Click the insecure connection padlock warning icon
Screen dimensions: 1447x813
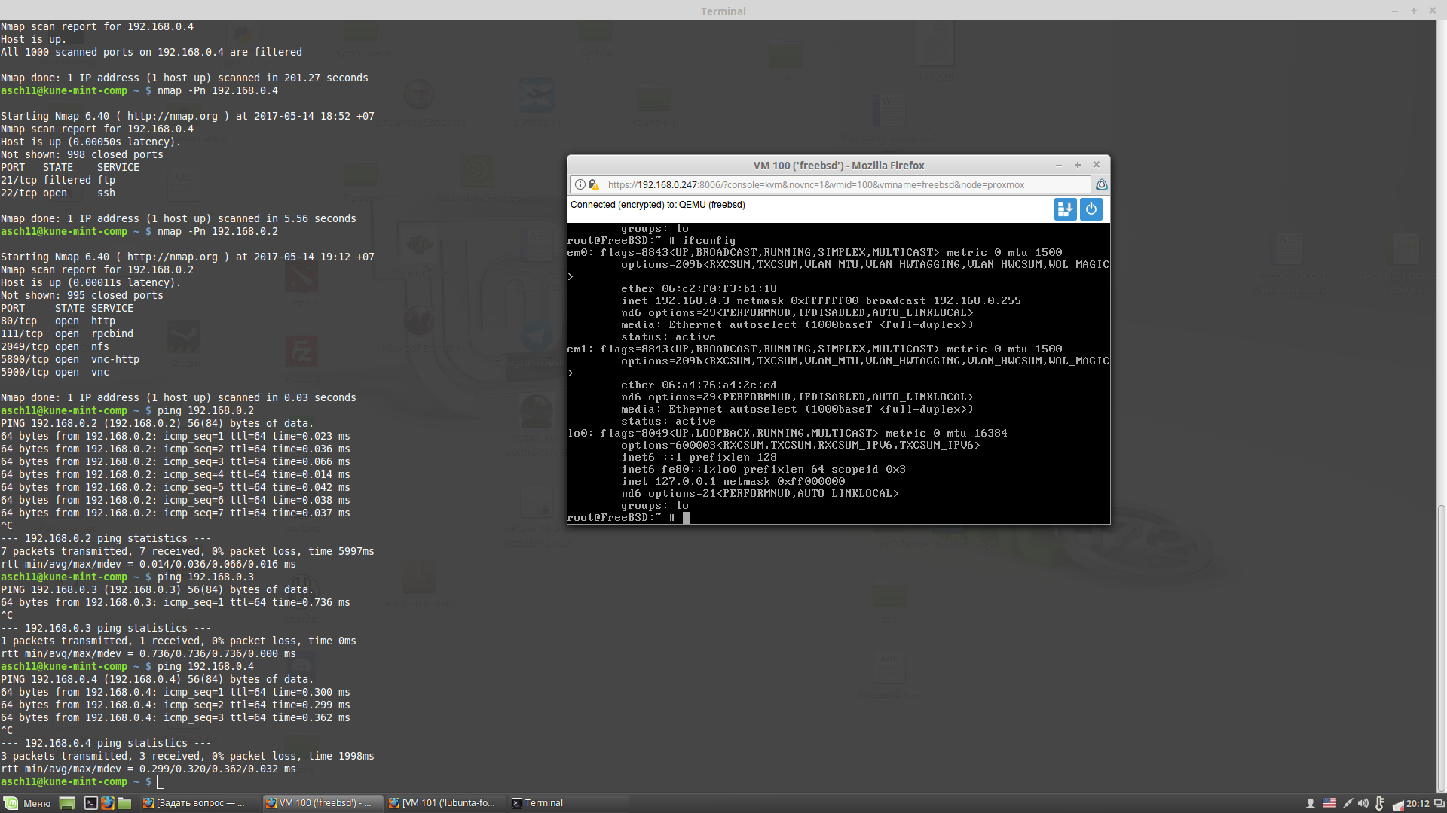(593, 184)
